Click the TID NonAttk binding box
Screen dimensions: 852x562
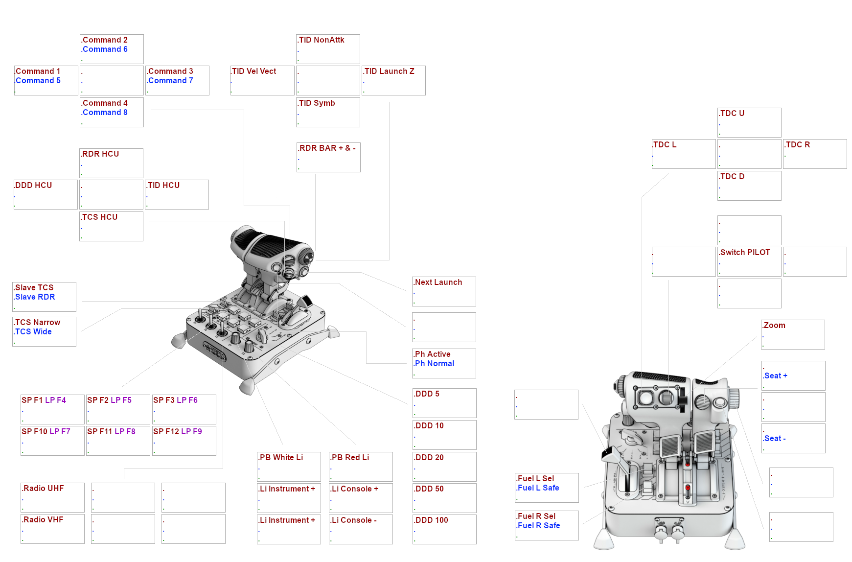328,49
